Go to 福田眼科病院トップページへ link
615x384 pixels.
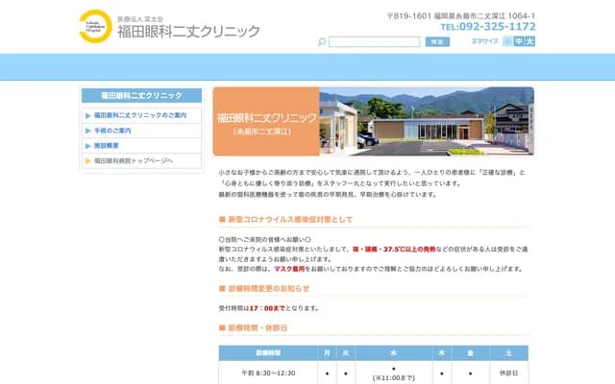point(134,160)
